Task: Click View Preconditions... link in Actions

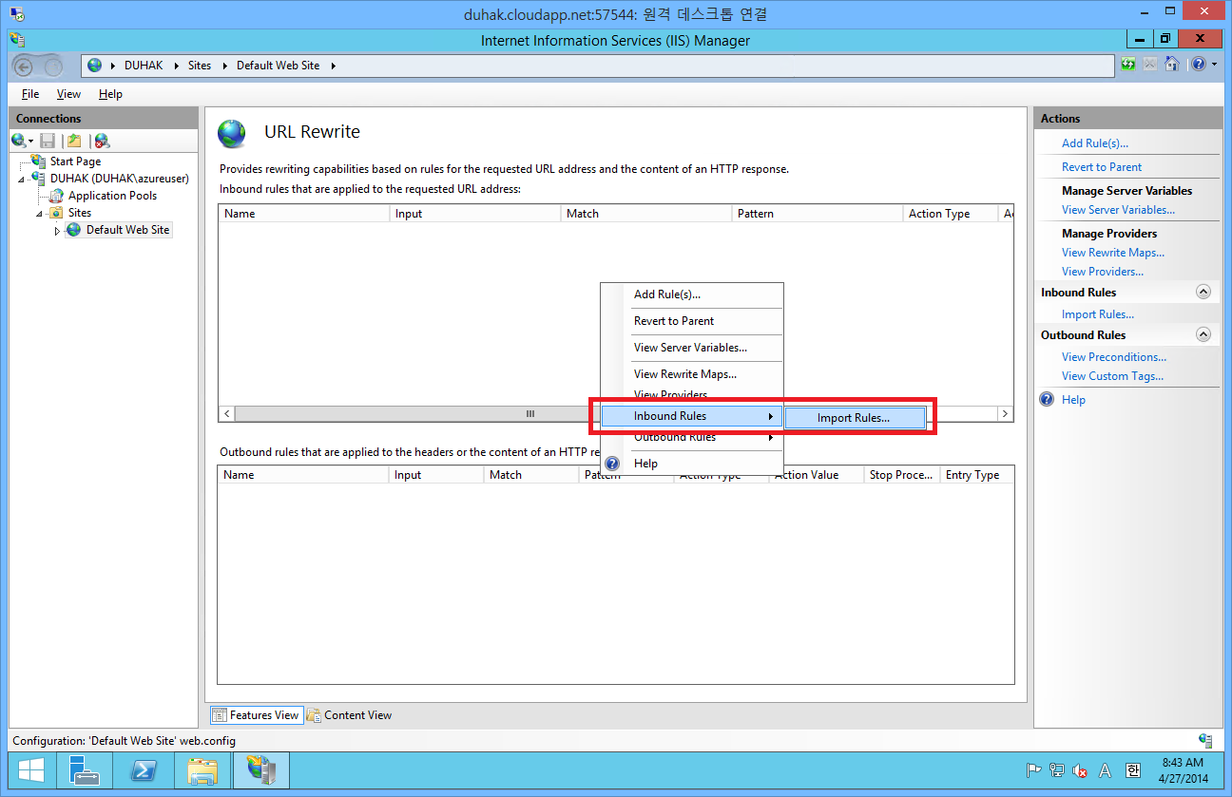Action: 1113,357
